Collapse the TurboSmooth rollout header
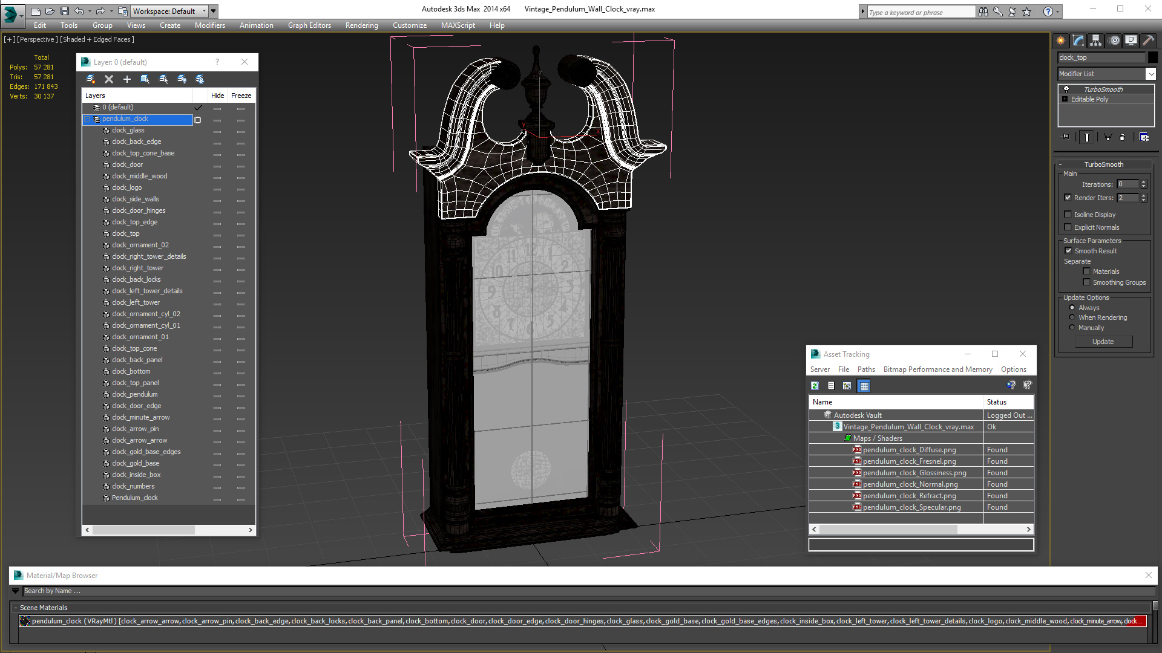This screenshot has height=653, width=1162. (x=1104, y=164)
